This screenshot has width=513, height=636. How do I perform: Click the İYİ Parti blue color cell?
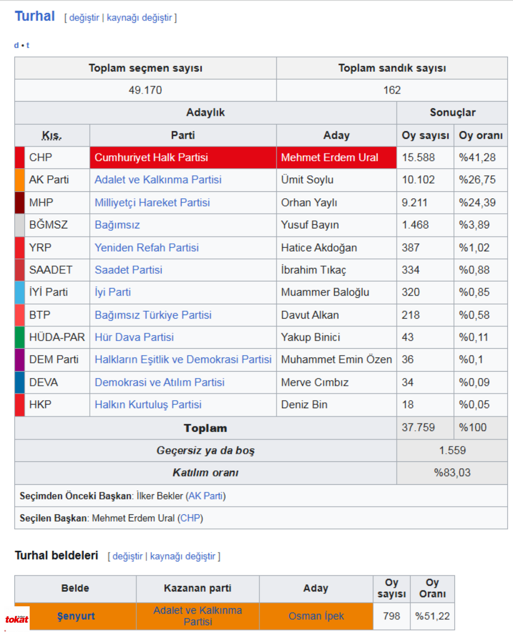click(20, 292)
